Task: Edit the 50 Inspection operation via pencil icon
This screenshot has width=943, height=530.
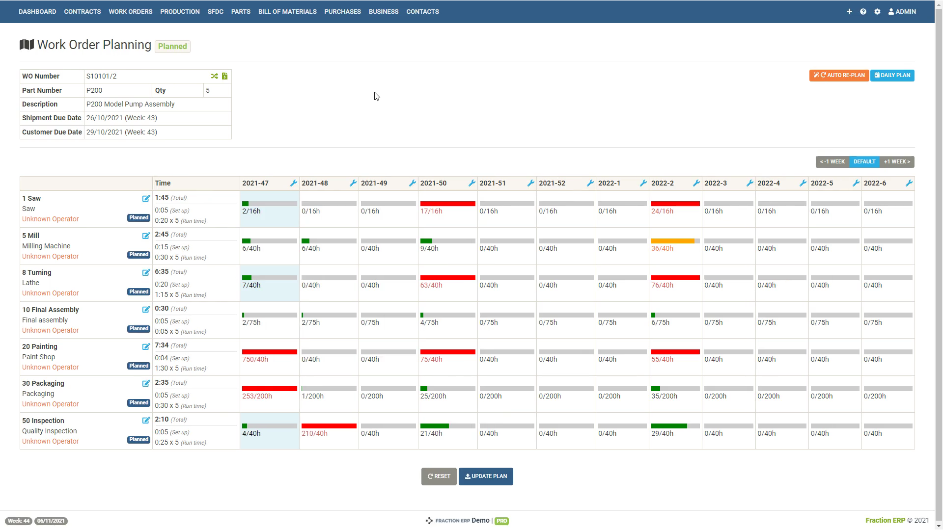Action: click(146, 421)
